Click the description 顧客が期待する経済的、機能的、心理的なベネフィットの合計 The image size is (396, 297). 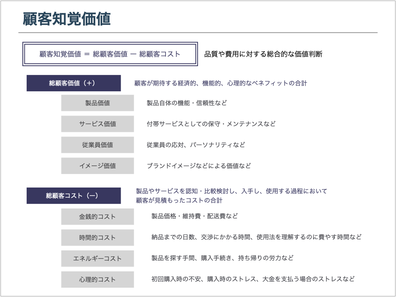click(x=221, y=84)
